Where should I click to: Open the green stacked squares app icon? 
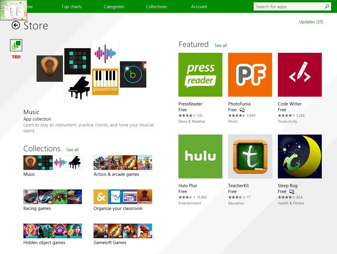click(x=16, y=45)
